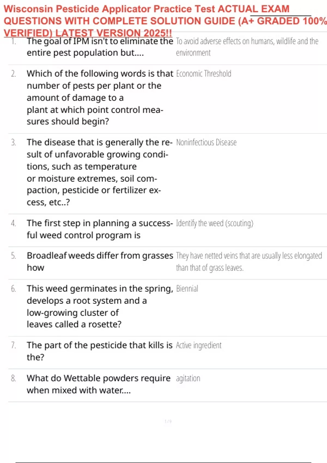This screenshot has width=327, height=463.
Task: Click the netted veins answer text
Action: (x=249, y=262)
